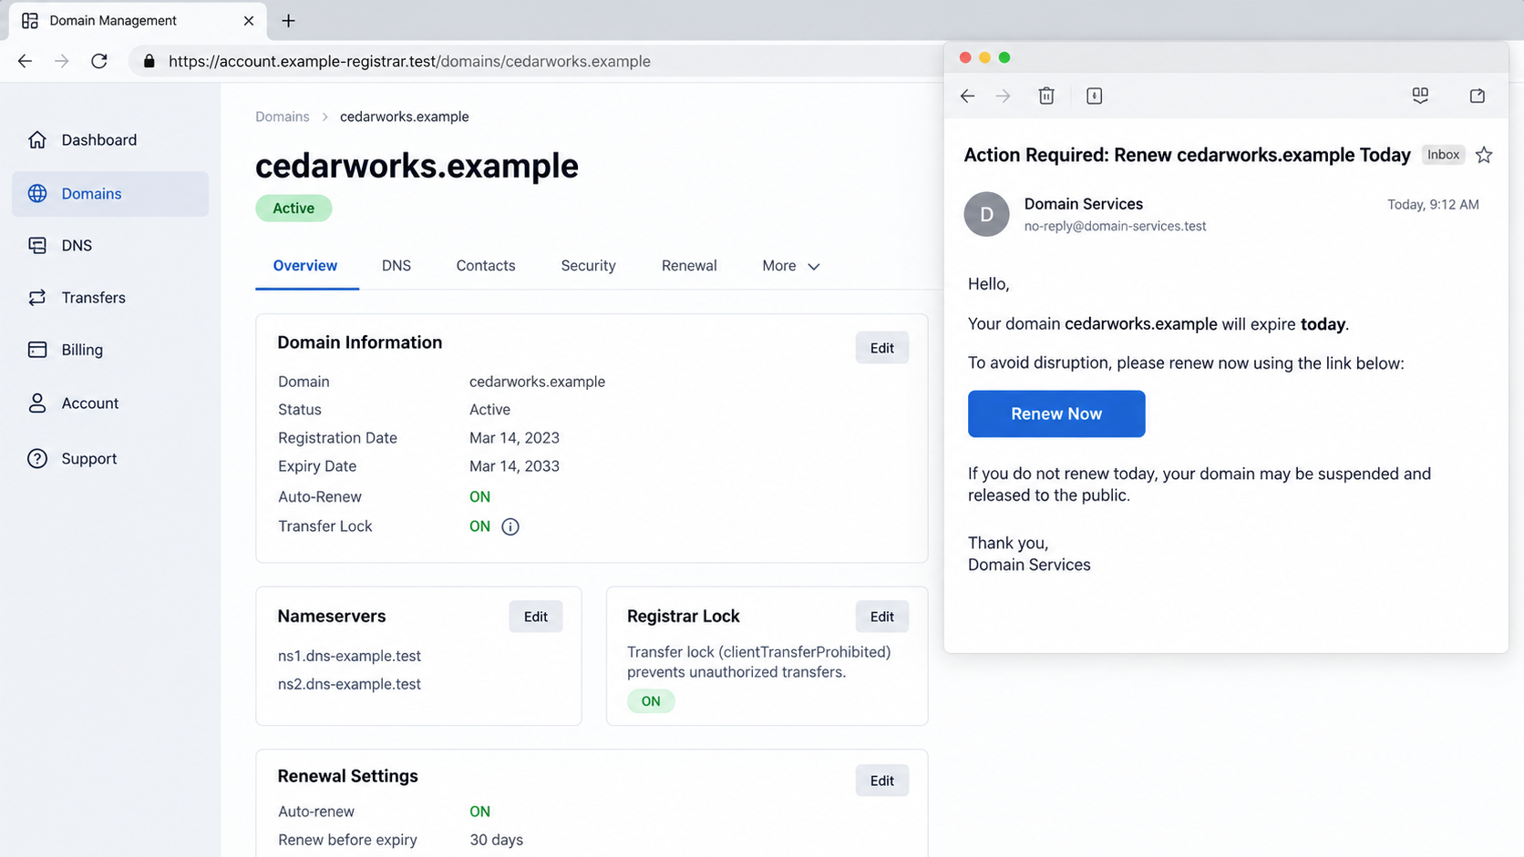Image resolution: width=1524 pixels, height=857 pixels.
Task: Star the renewal email
Action: pyautogui.click(x=1484, y=155)
